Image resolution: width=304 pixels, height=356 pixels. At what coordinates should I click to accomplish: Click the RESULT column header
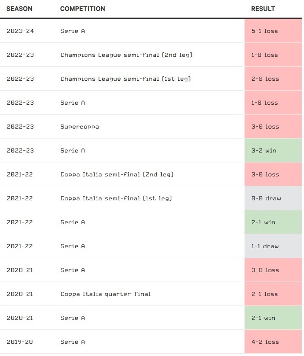point(263,9)
